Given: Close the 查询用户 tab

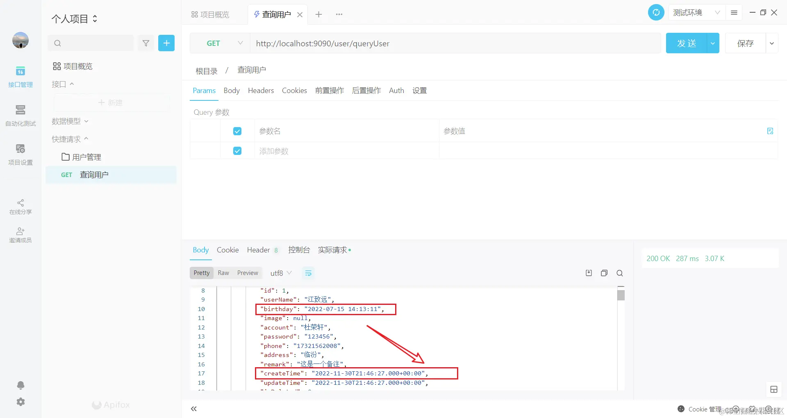Looking at the screenshot, I should (x=300, y=15).
